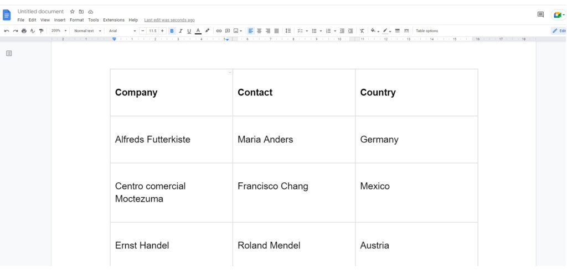
Task: Go to the Docs home icon
Action: pyautogui.click(x=7, y=15)
